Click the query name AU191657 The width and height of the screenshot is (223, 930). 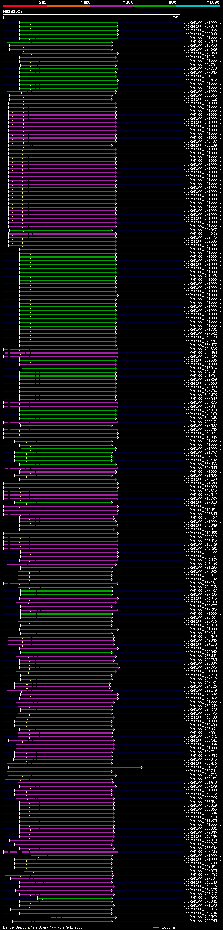(13, 11)
